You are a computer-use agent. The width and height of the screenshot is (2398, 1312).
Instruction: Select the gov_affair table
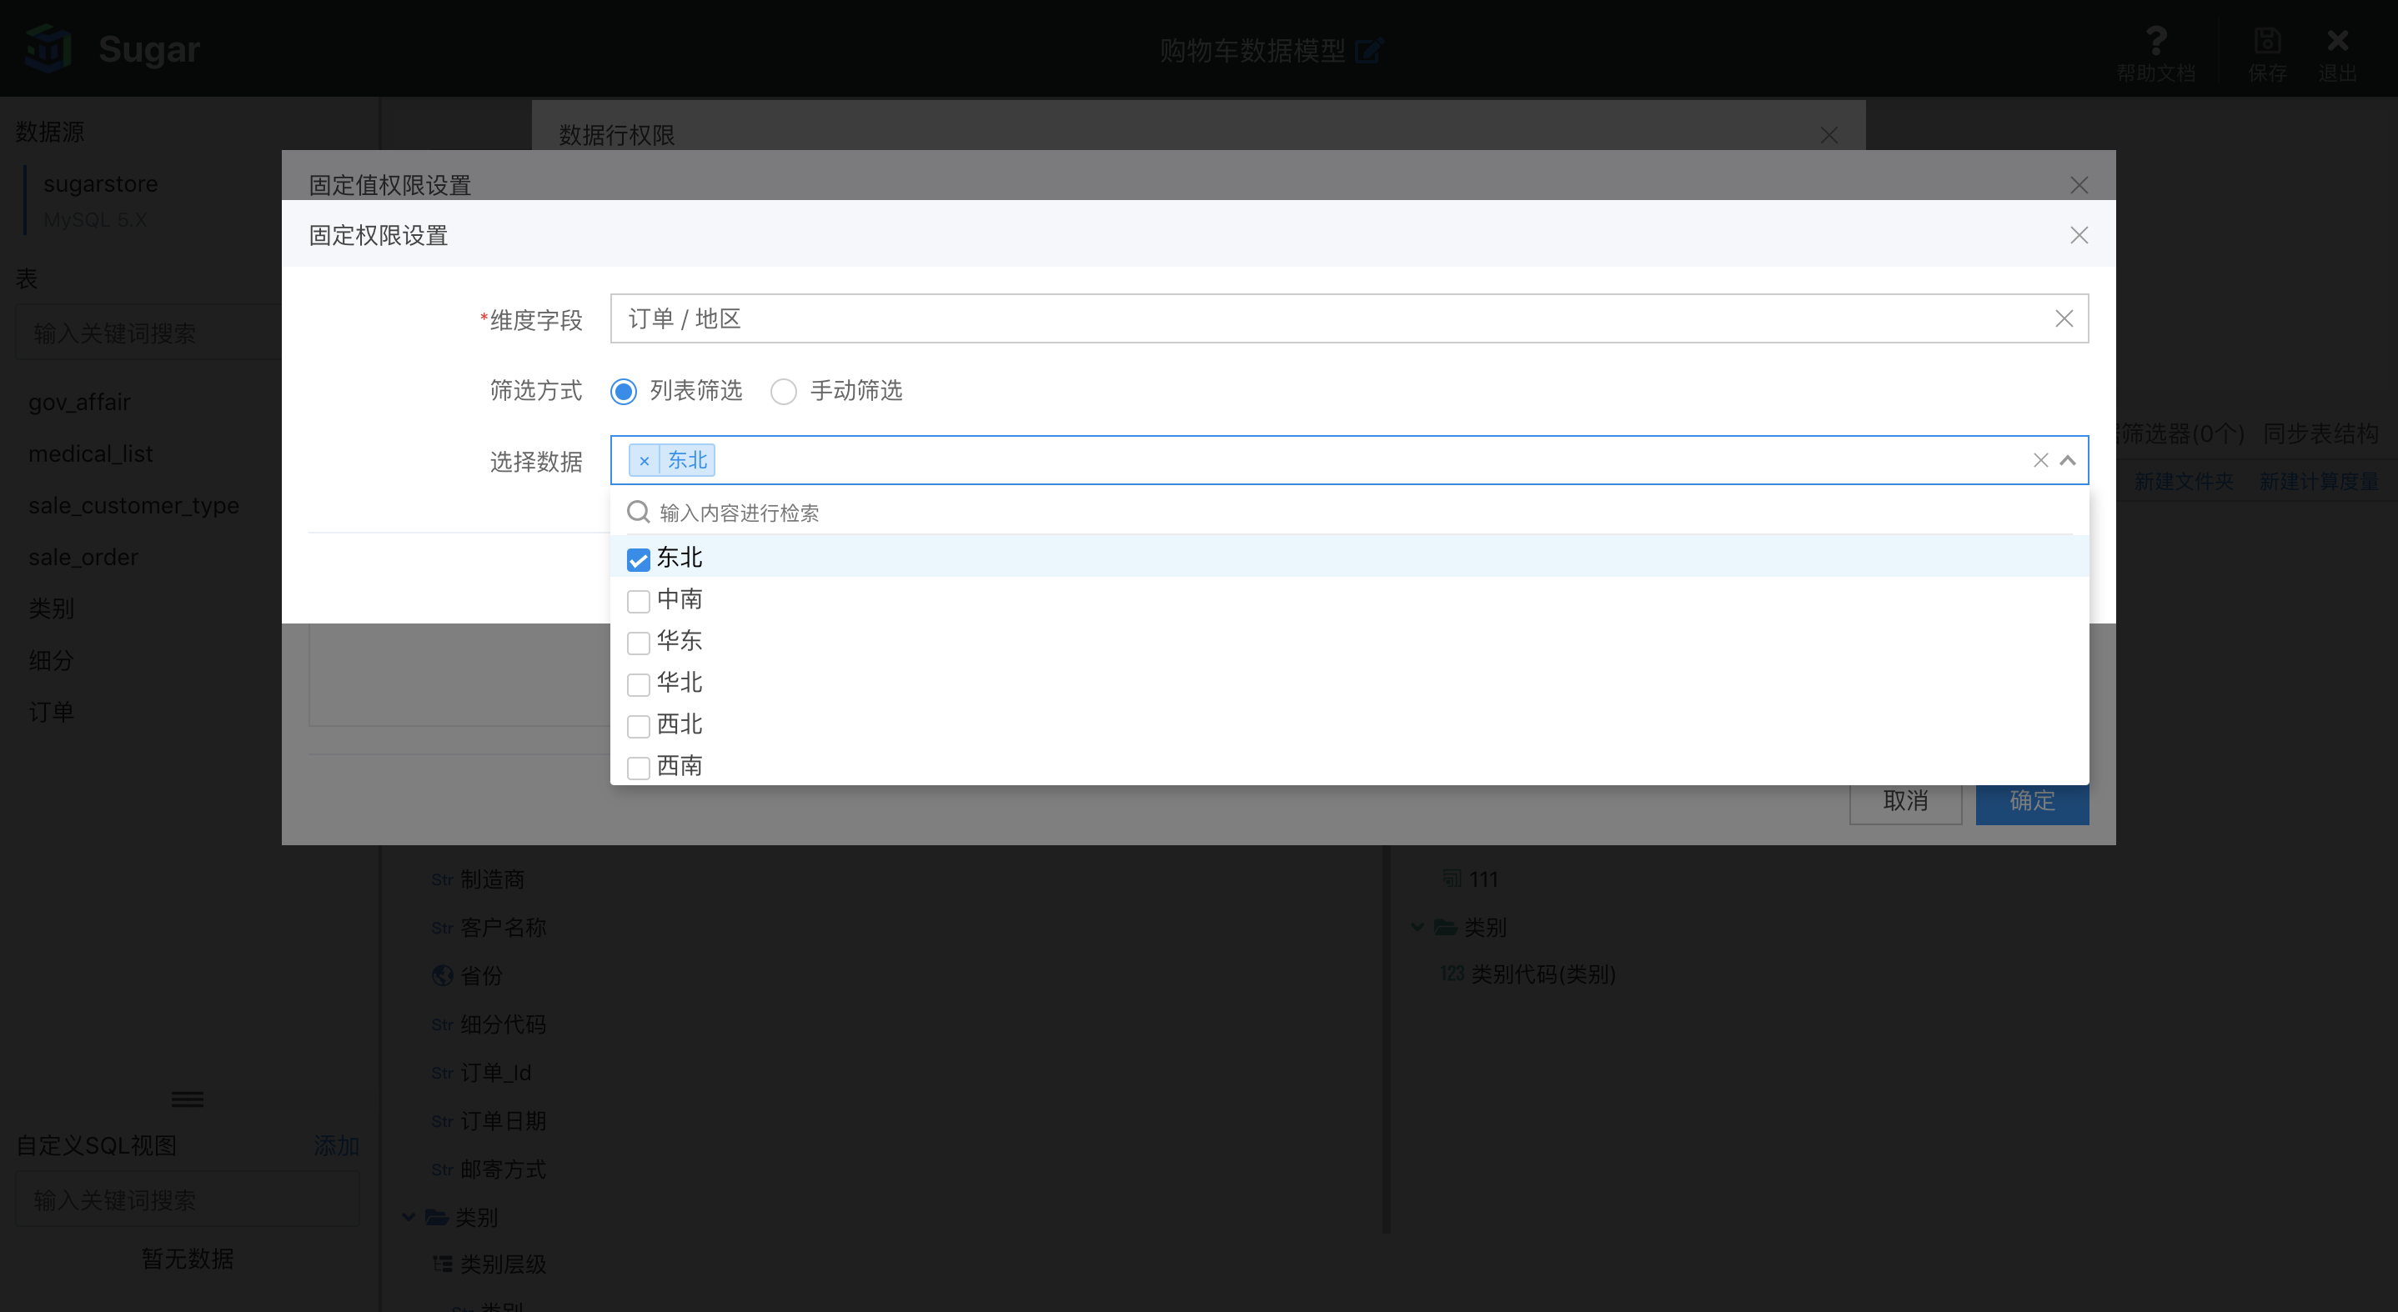point(79,402)
